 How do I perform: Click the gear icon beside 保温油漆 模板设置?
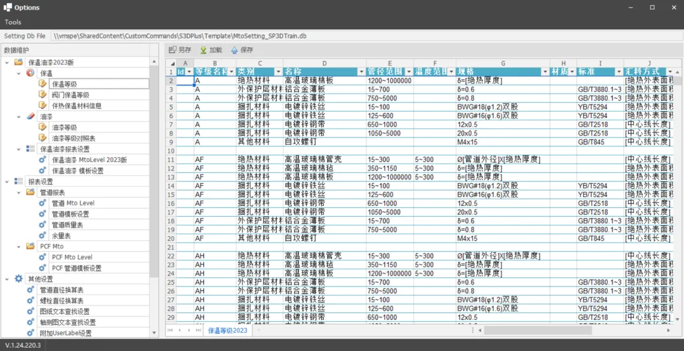click(42, 170)
